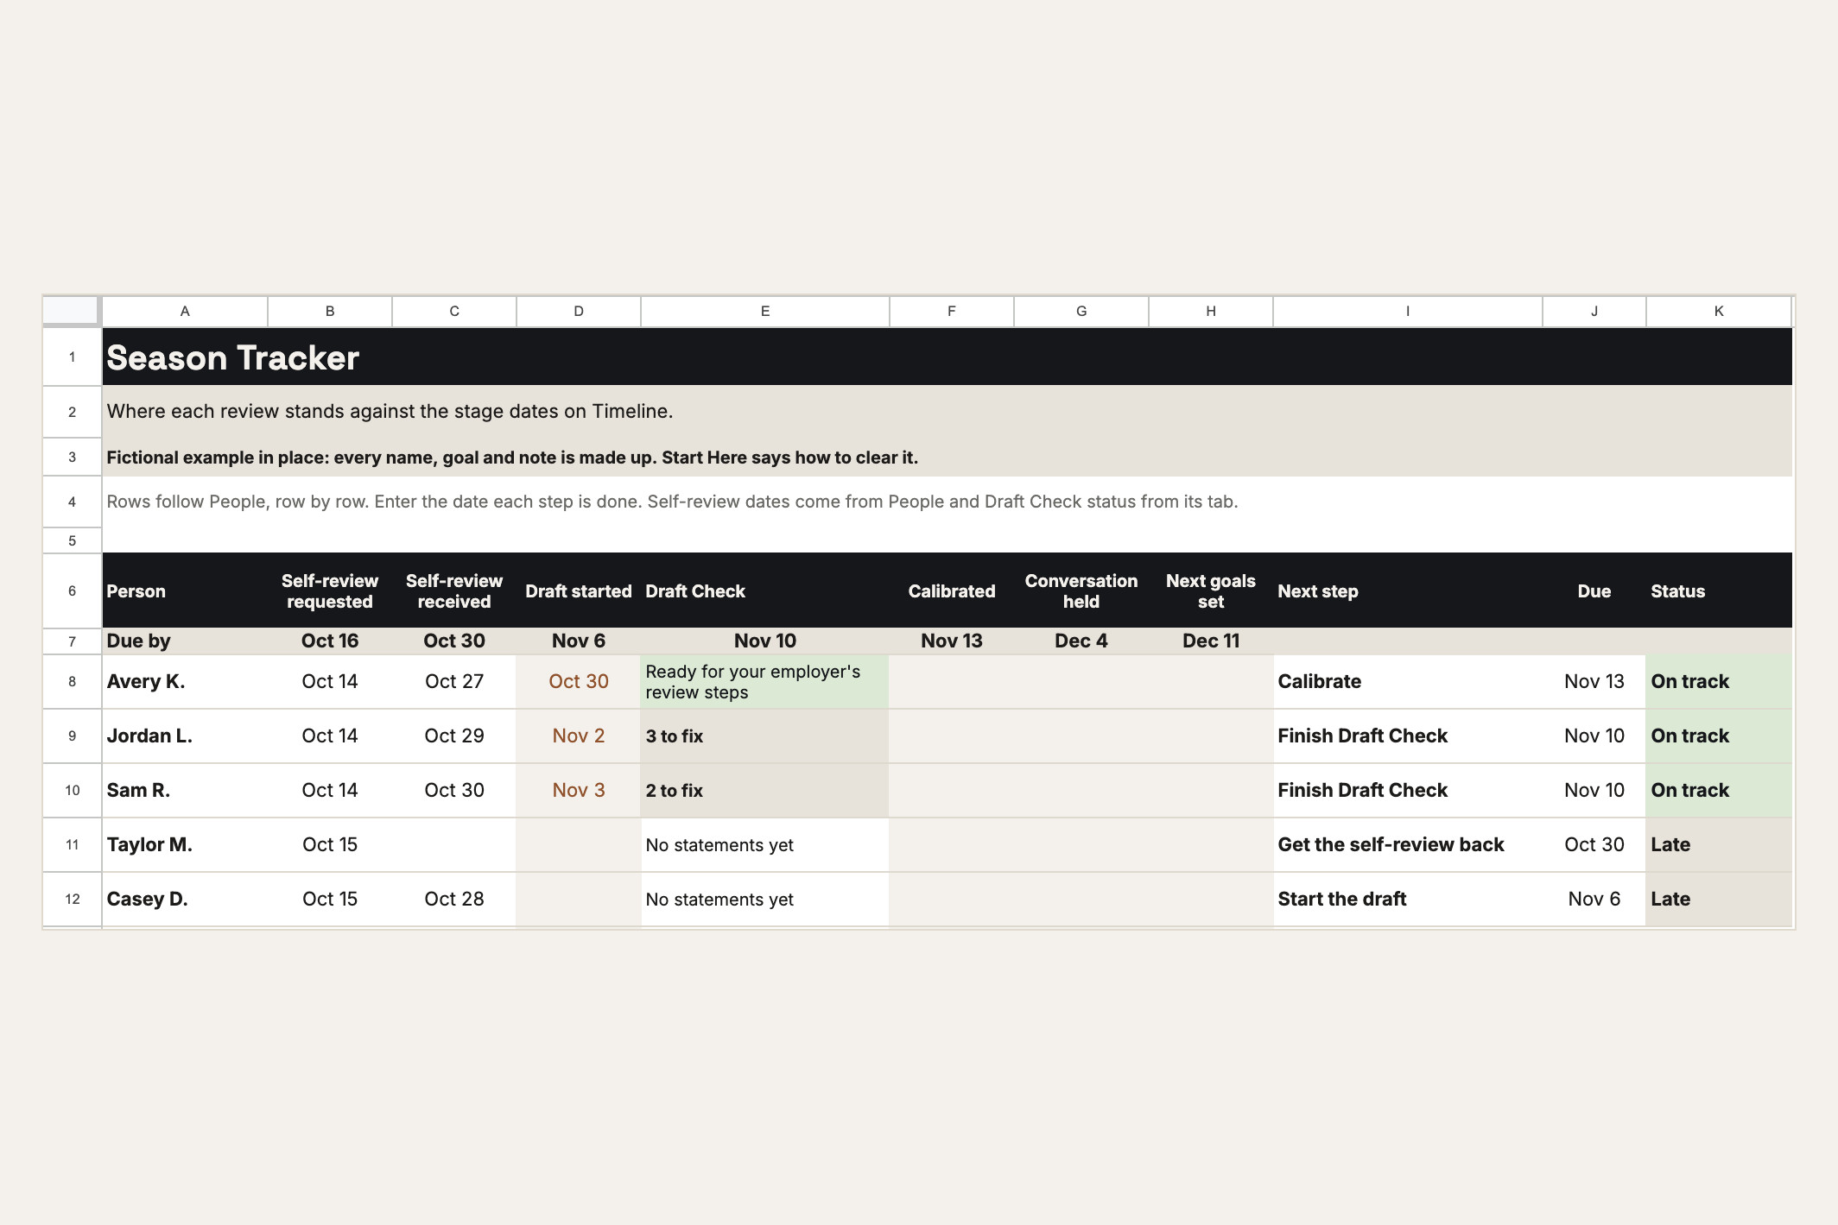Viewport: 1838px width, 1225px height.
Task: Click the '3 to fix' Draft Check cell
Action: pyautogui.click(x=764, y=736)
